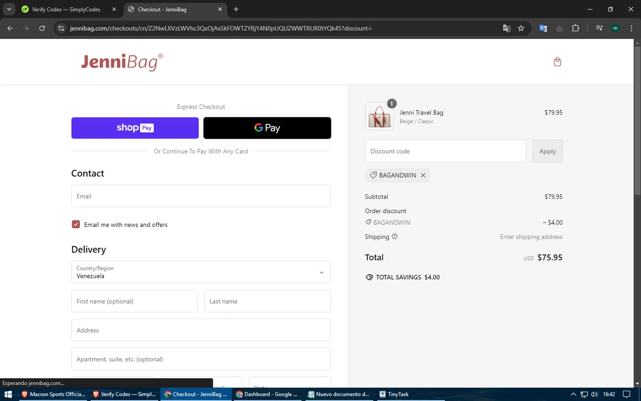
Task: Open Verify Codes Brave window in taskbar
Action: tap(124, 394)
